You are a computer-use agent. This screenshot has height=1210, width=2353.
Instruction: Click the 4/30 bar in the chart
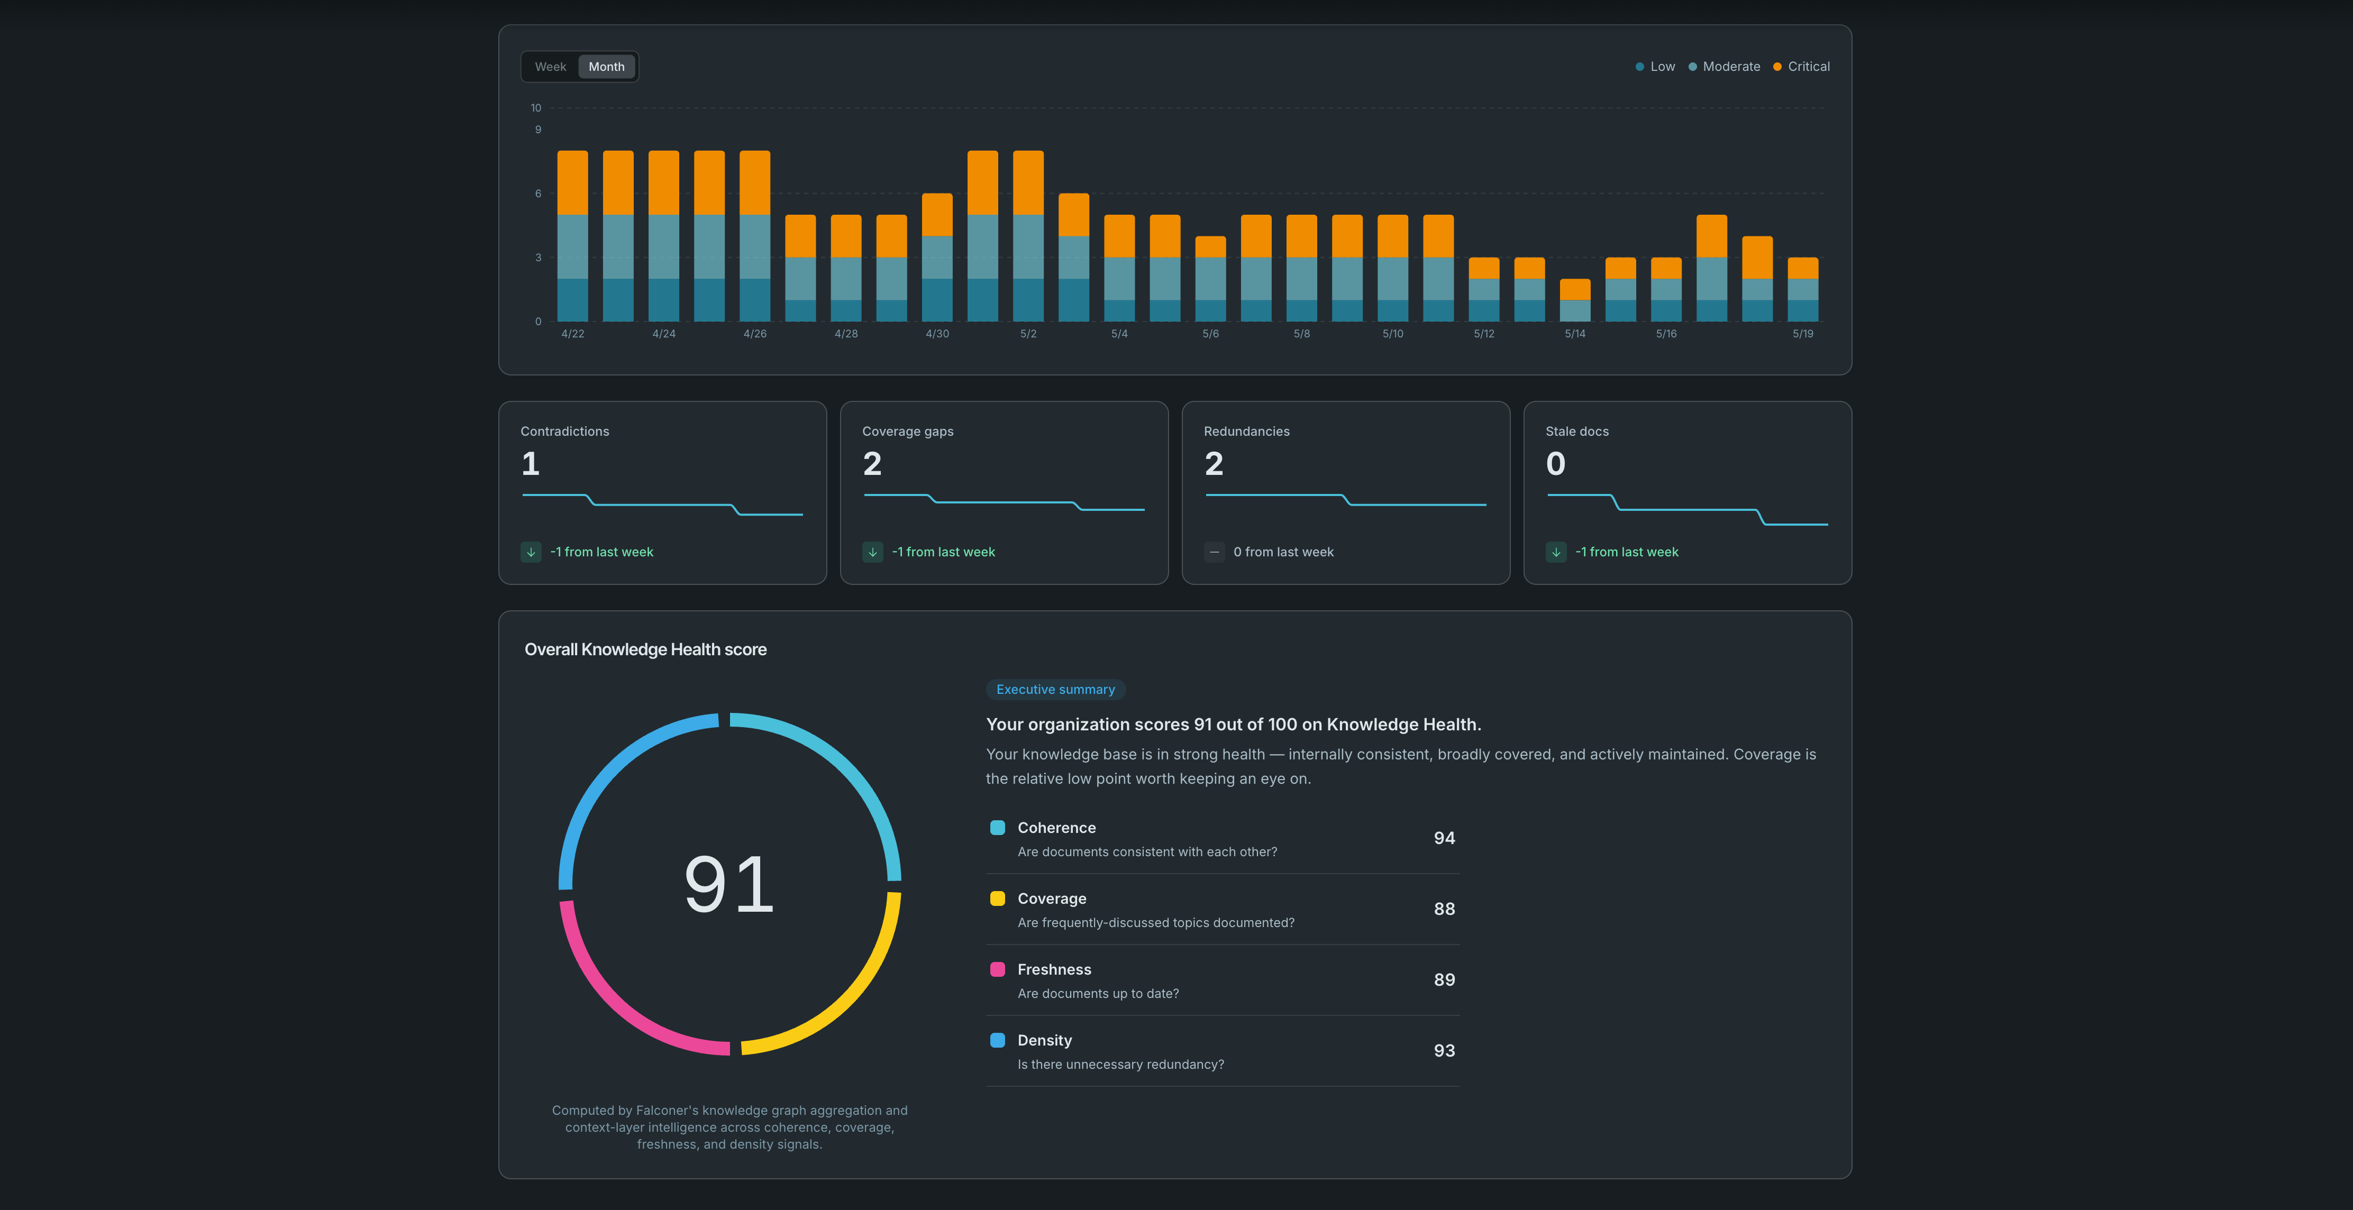click(937, 258)
